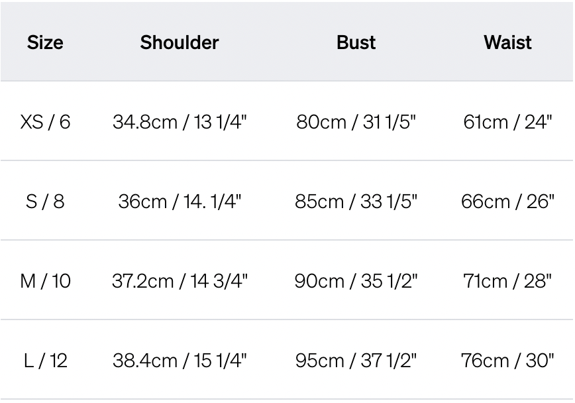
Task: Click the Waist column header
Action: [x=507, y=42]
